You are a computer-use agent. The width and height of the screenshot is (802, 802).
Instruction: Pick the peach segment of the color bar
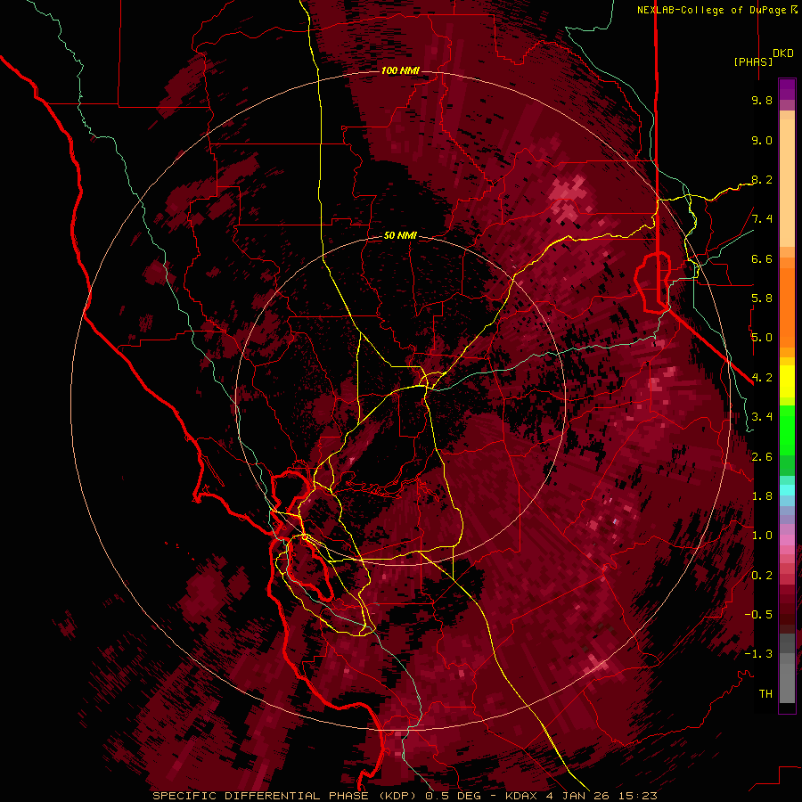pyautogui.click(x=787, y=179)
